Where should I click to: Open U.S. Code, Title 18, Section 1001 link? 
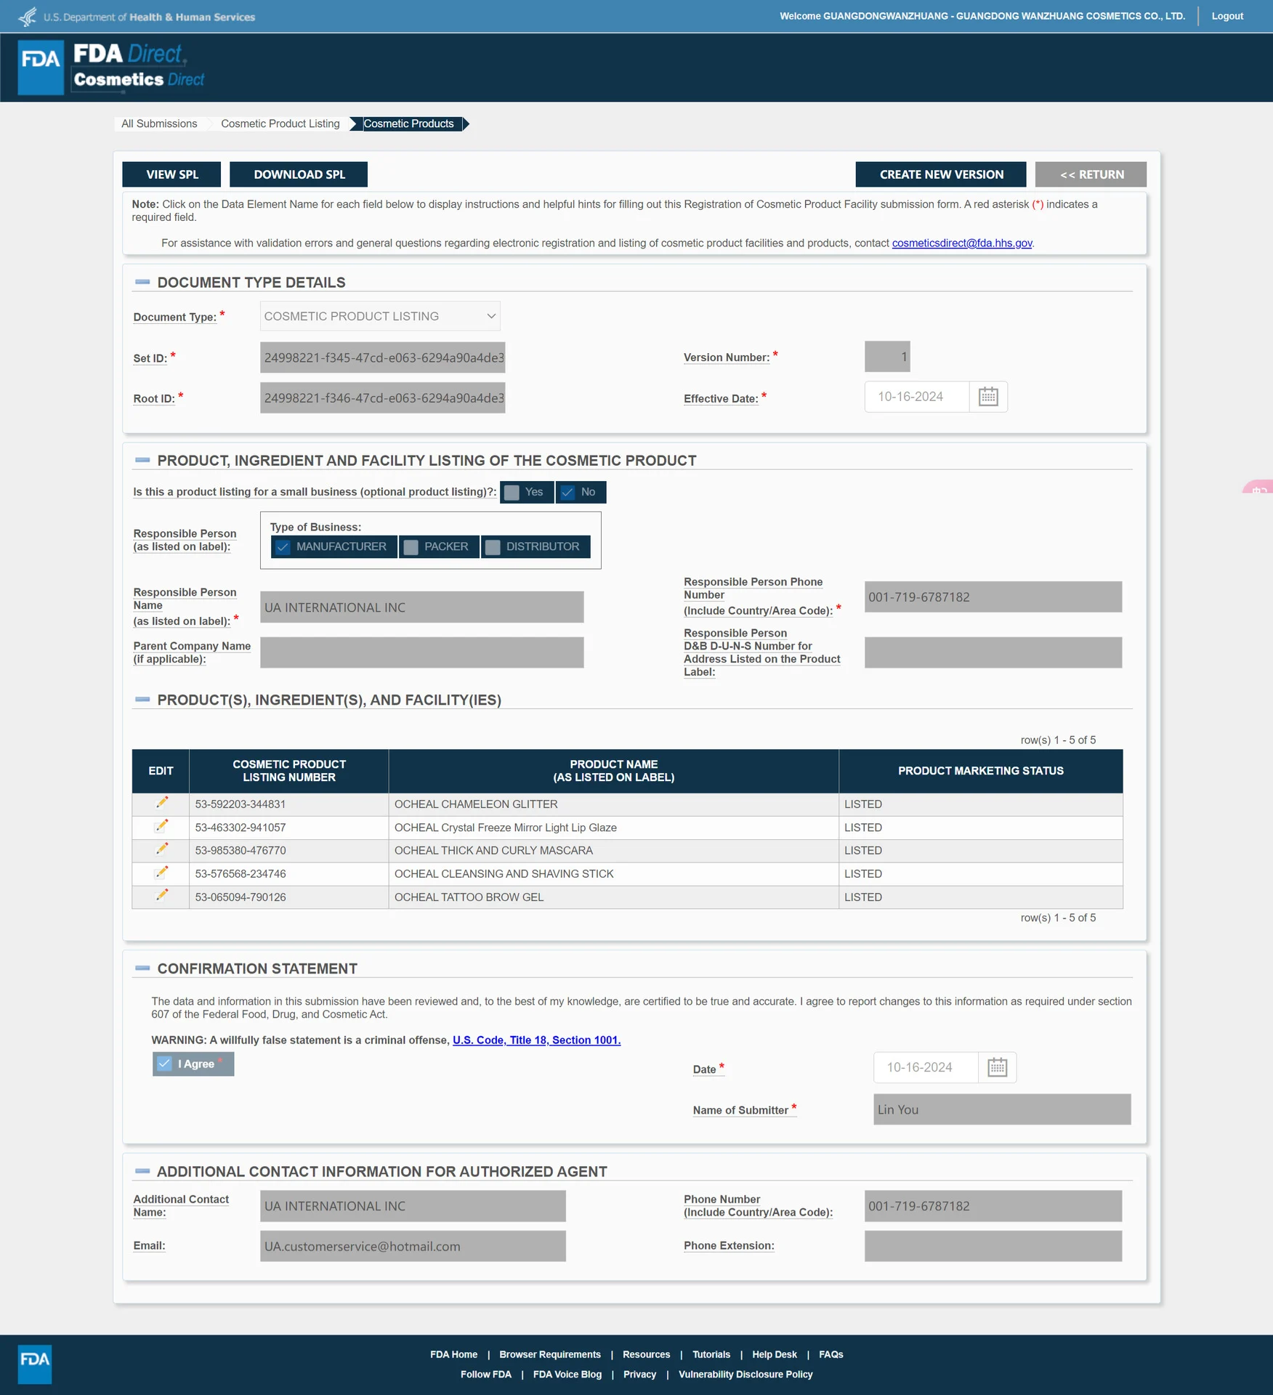pyautogui.click(x=536, y=1040)
